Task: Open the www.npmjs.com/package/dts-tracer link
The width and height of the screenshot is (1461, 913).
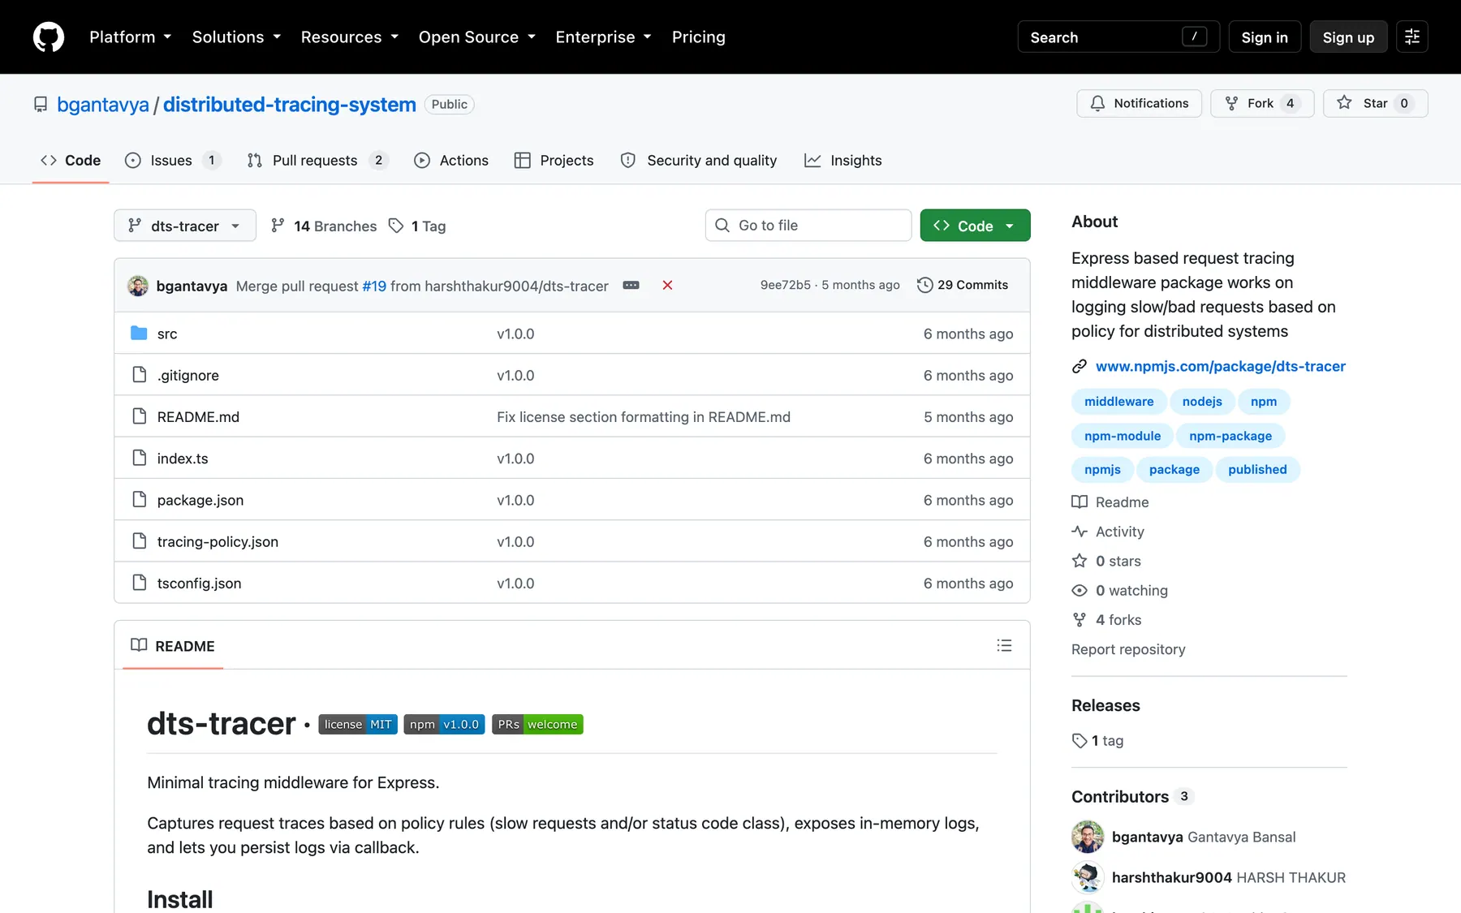Action: (x=1220, y=367)
